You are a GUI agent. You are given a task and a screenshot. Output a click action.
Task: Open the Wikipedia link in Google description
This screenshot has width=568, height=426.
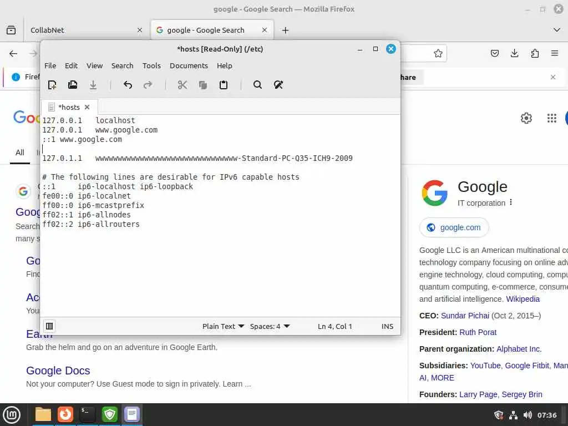point(523,299)
